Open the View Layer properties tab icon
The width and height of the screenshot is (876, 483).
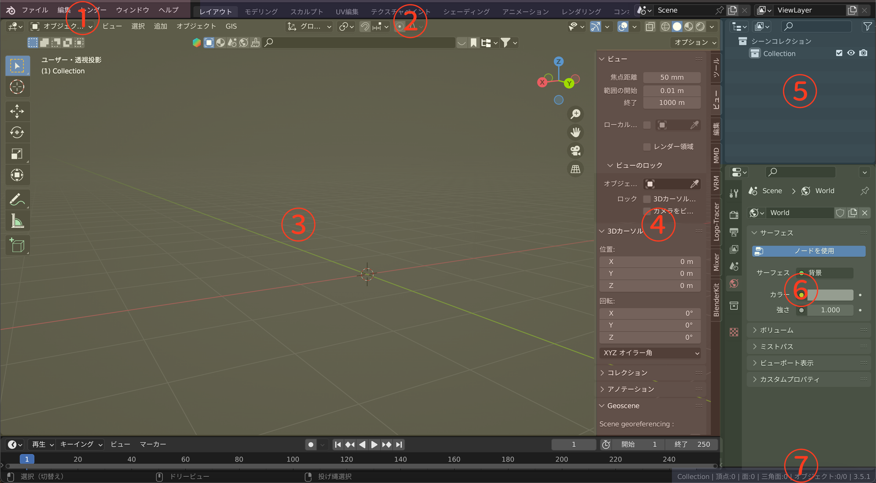click(x=734, y=249)
